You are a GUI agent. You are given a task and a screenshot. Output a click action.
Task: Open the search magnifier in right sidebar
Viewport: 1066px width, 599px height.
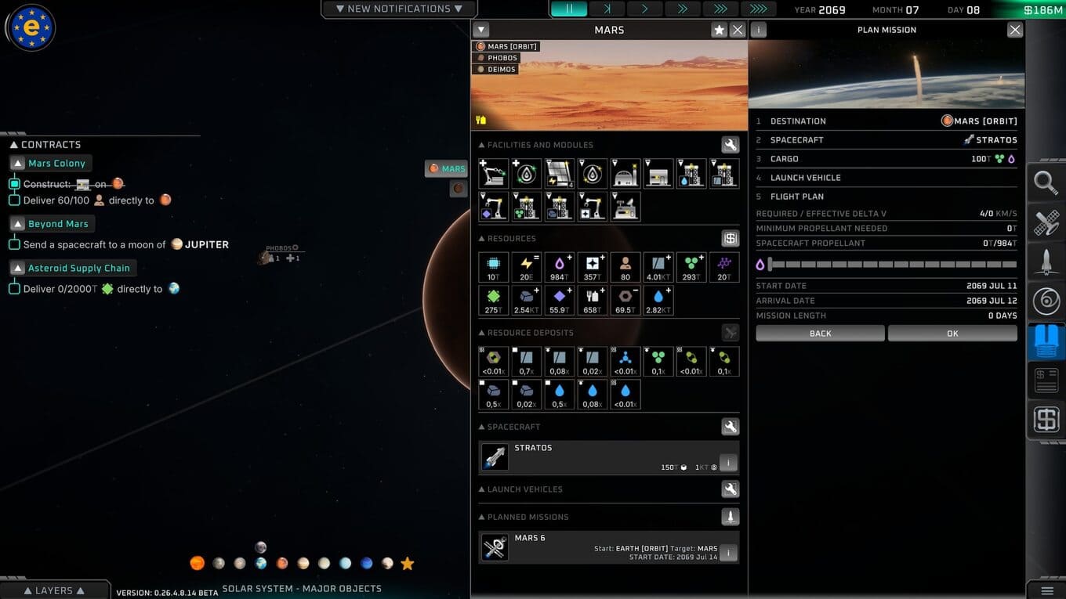(1046, 182)
